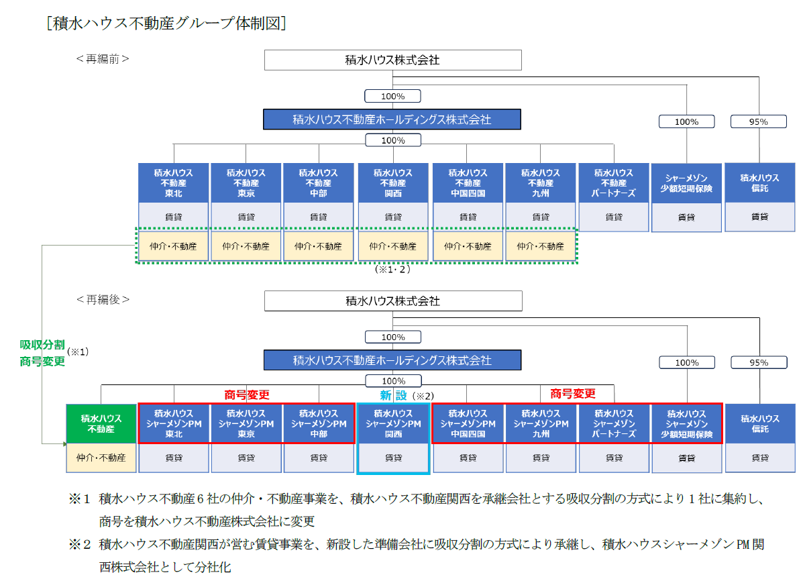Screen dimensions: 803x581
Task: Click 仲介・不動産 cell under 不動産 中部
Action: click(x=319, y=246)
